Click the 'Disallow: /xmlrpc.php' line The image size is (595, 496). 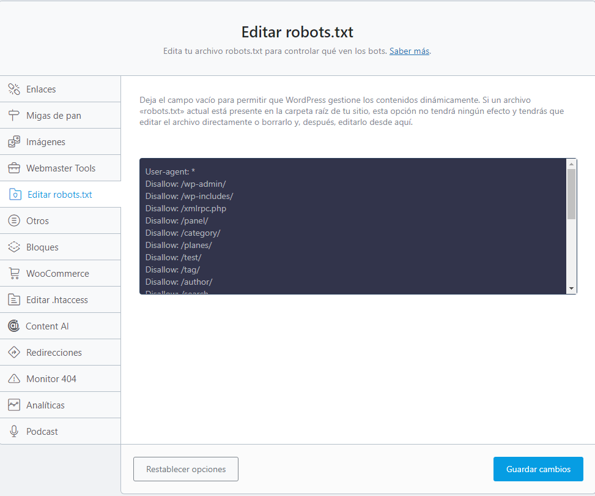pos(185,208)
